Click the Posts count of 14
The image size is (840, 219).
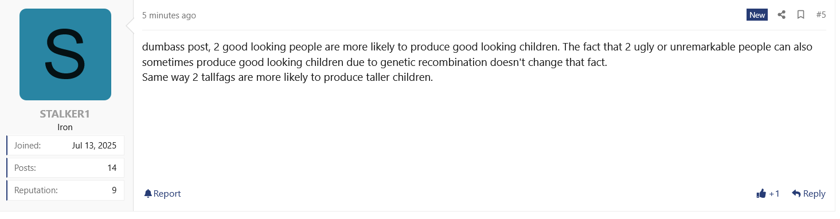click(112, 168)
